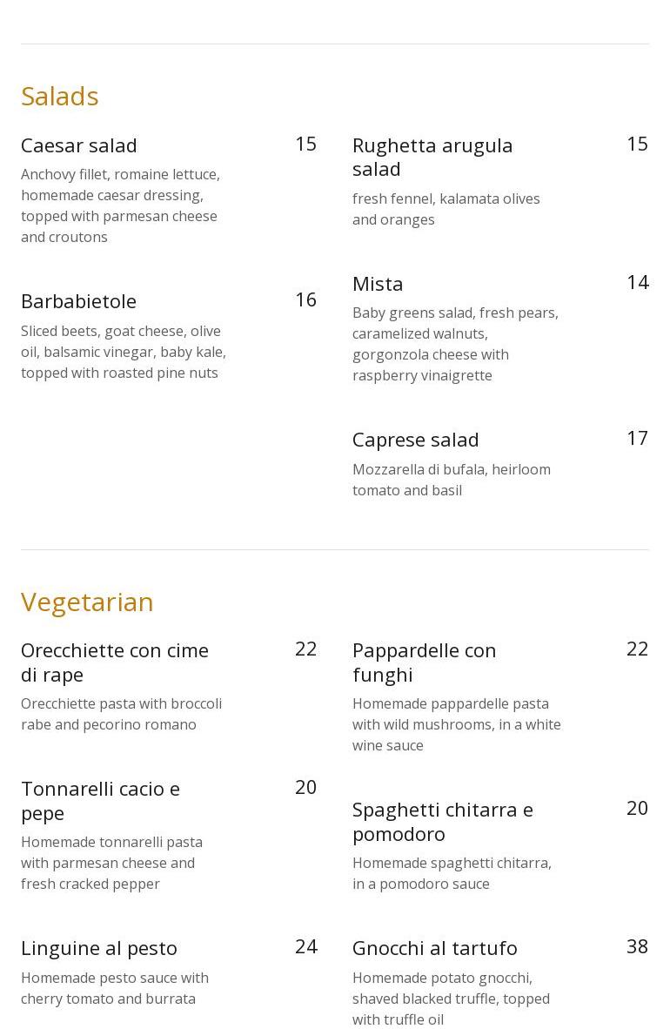Click the Linguine al pesto price 24
Screen dimensions: 670x1029
pyautogui.click(x=305, y=946)
